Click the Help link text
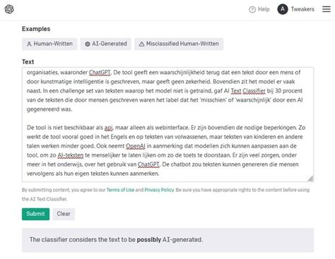The image size is (335, 259). tap(264, 9)
